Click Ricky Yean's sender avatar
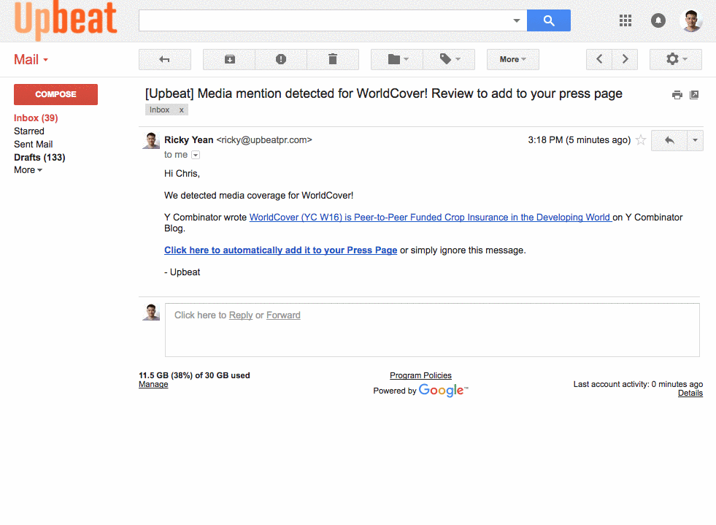The width and height of the screenshot is (716, 525). (x=151, y=141)
